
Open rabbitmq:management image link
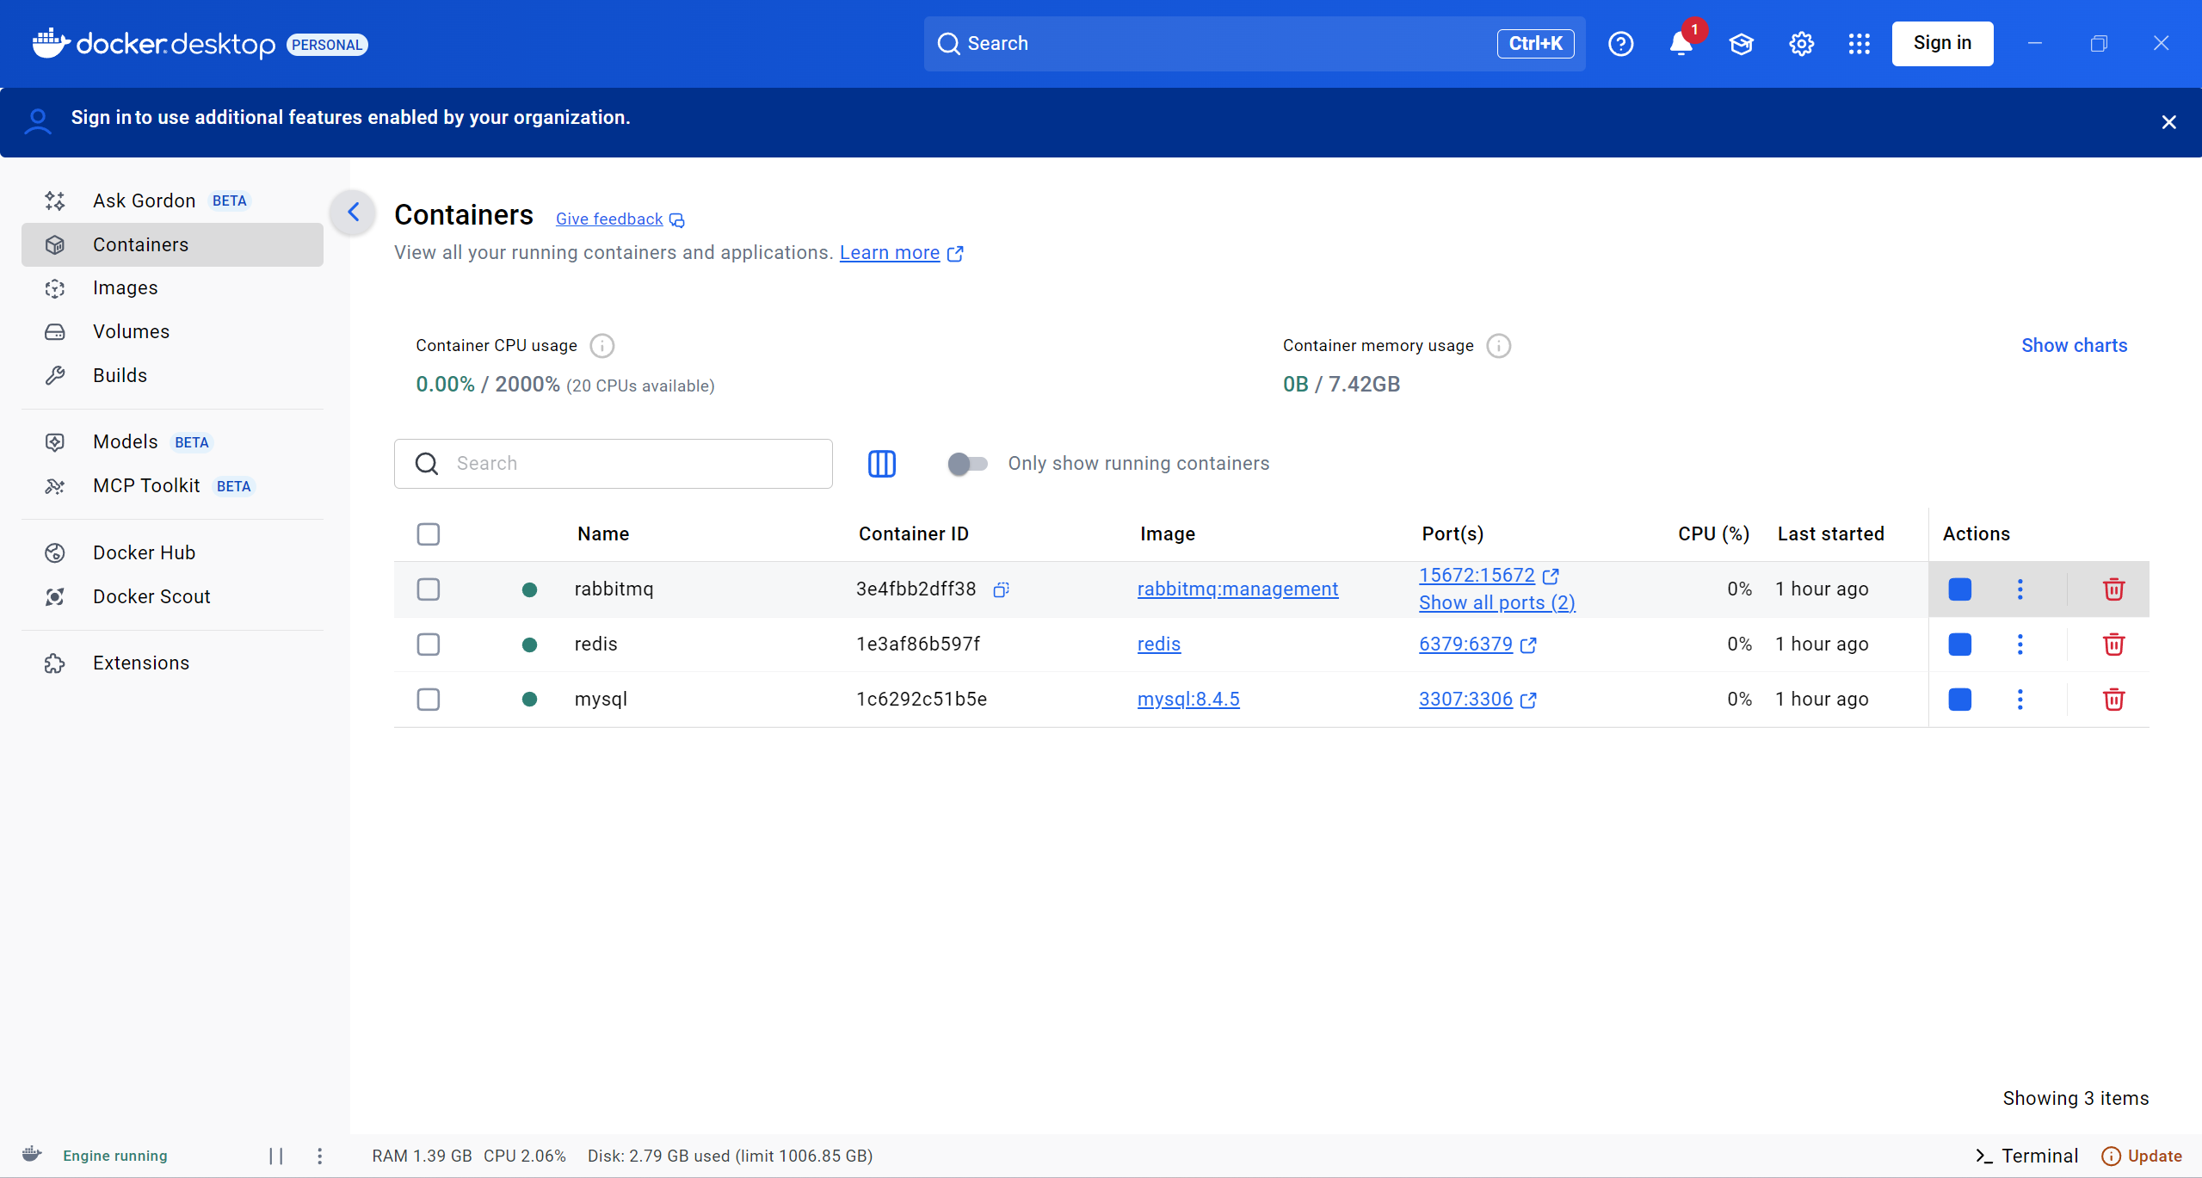tap(1237, 589)
